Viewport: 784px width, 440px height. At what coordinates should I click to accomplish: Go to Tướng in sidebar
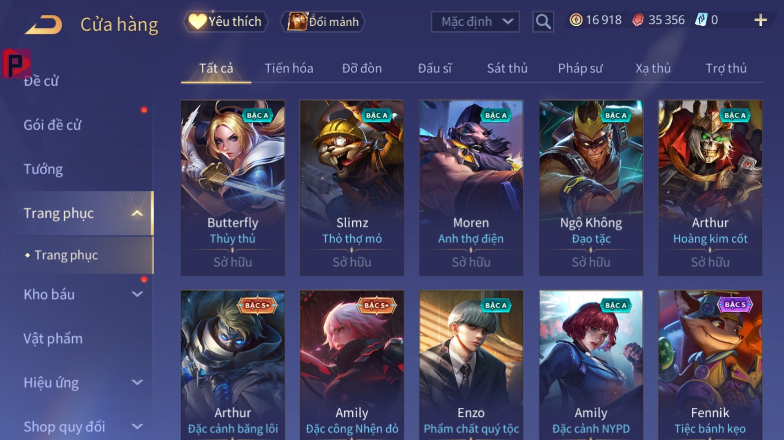pyautogui.click(x=43, y=169)
